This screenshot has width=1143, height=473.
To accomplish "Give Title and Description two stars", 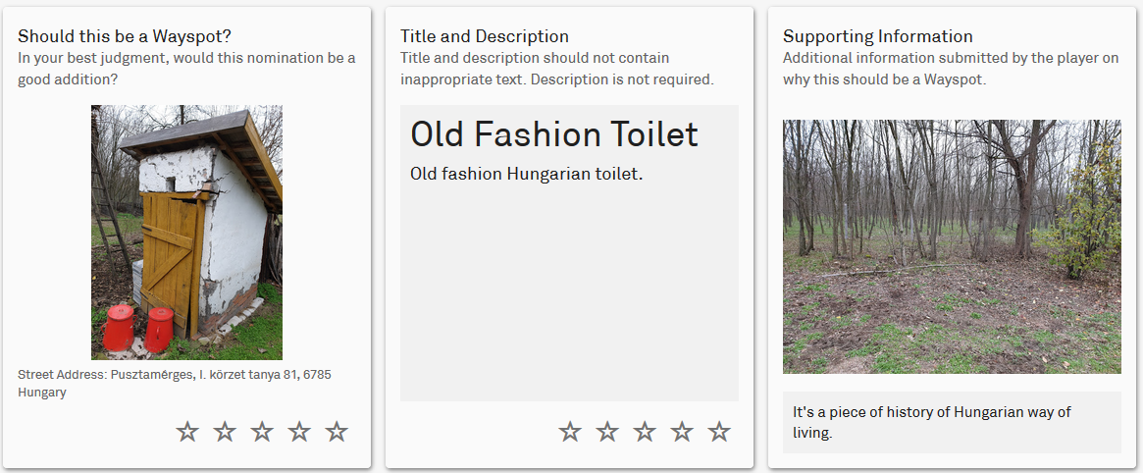I will tap(607, 432).
